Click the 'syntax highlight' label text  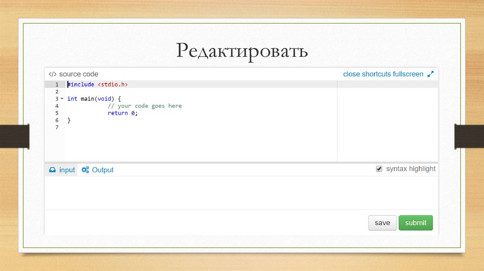[411, 169]
